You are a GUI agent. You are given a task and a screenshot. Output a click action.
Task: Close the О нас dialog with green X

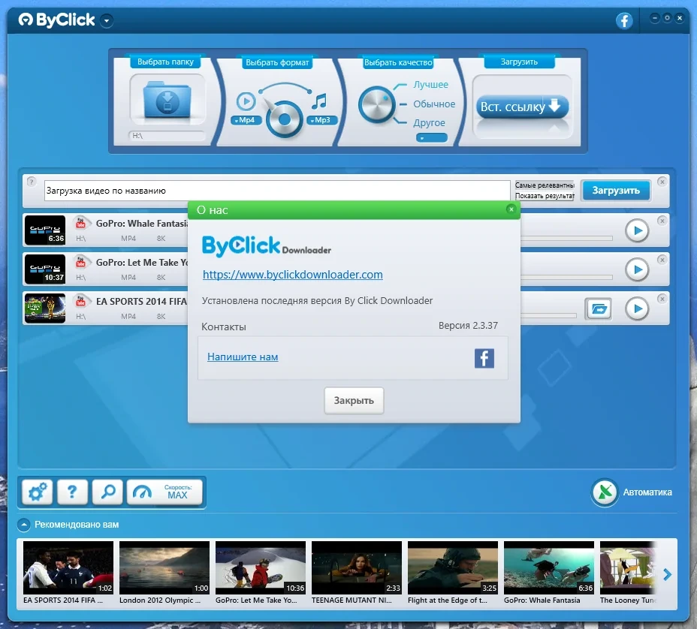pos(511,209)
